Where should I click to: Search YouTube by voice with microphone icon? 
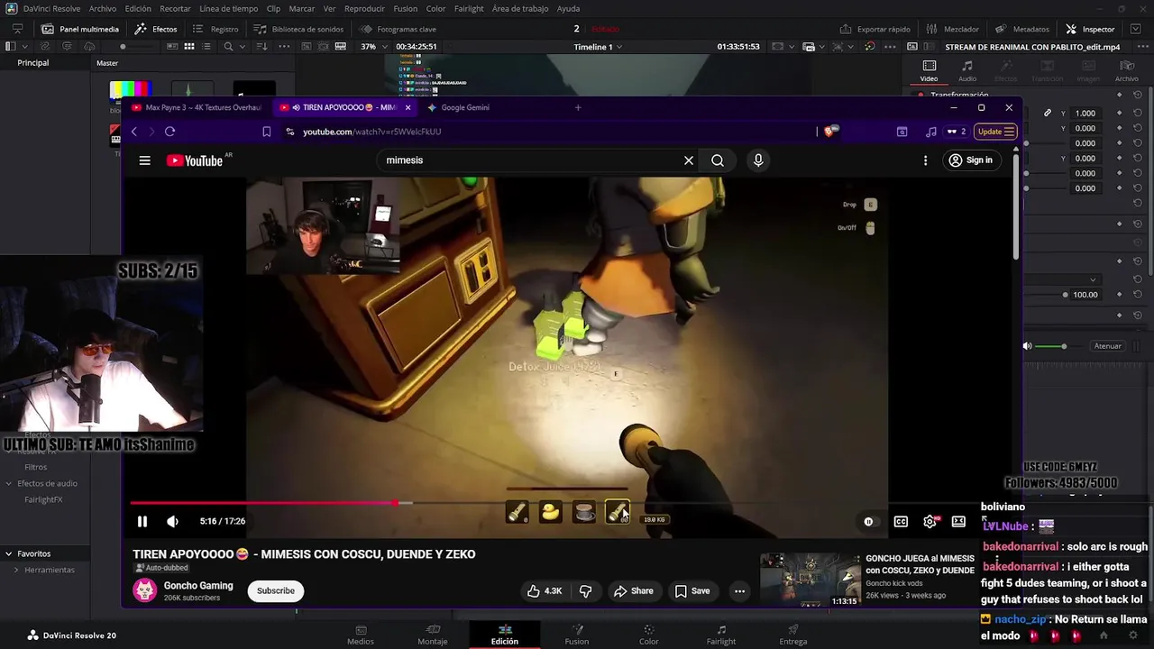pos(758,160)
